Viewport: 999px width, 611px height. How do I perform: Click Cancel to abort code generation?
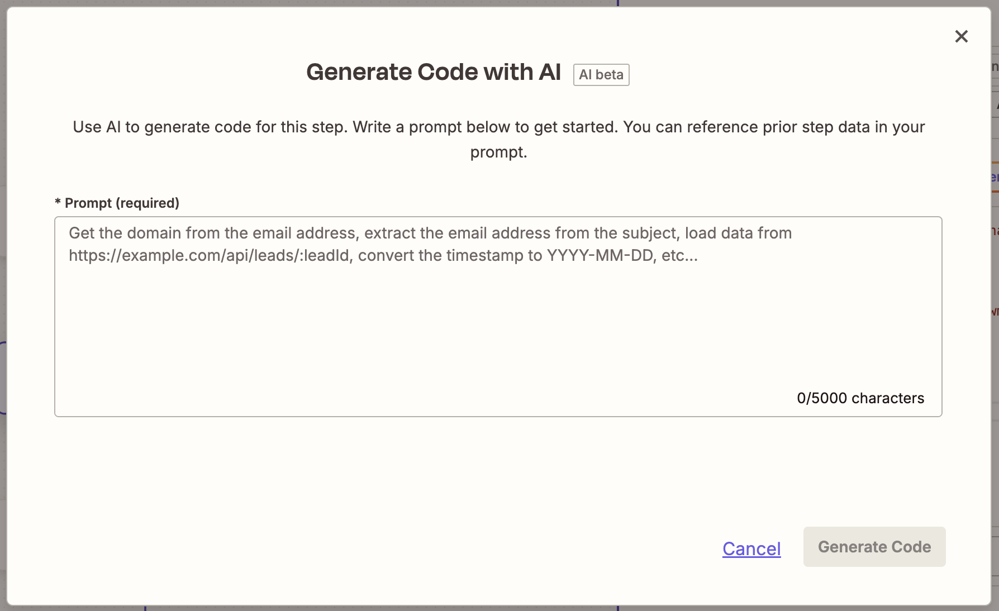click(751, 548)
